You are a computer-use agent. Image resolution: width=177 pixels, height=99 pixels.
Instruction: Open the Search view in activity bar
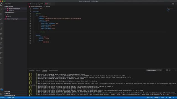point(1,9)
